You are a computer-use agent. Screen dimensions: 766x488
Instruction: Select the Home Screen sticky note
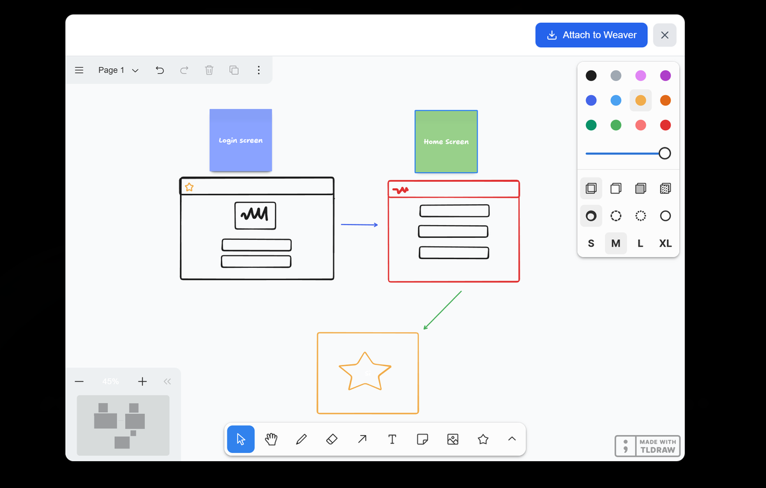tap(446, 142)
